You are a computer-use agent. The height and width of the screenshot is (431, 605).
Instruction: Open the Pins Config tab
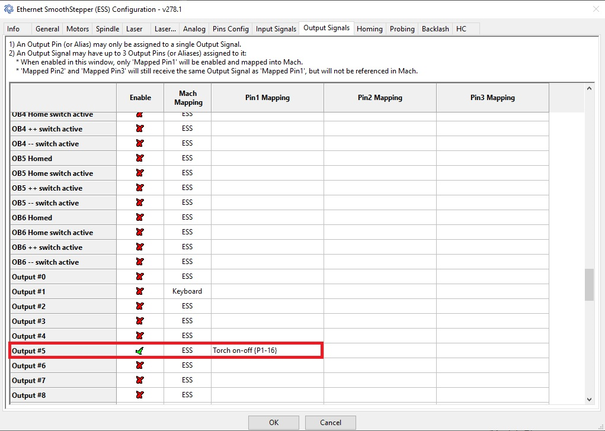click(x=231, y=28)
